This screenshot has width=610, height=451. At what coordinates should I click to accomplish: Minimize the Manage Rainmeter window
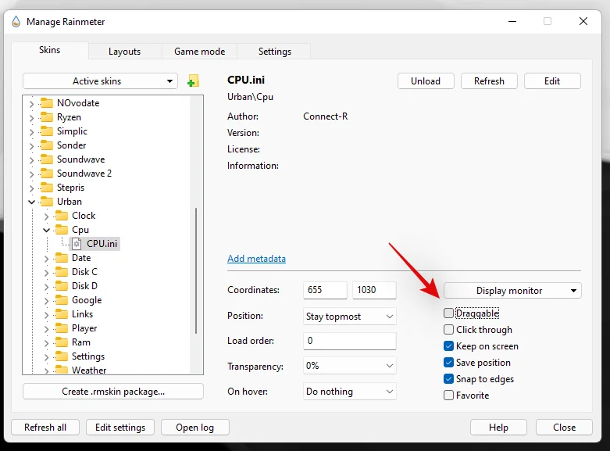click(x=512, y=21)
